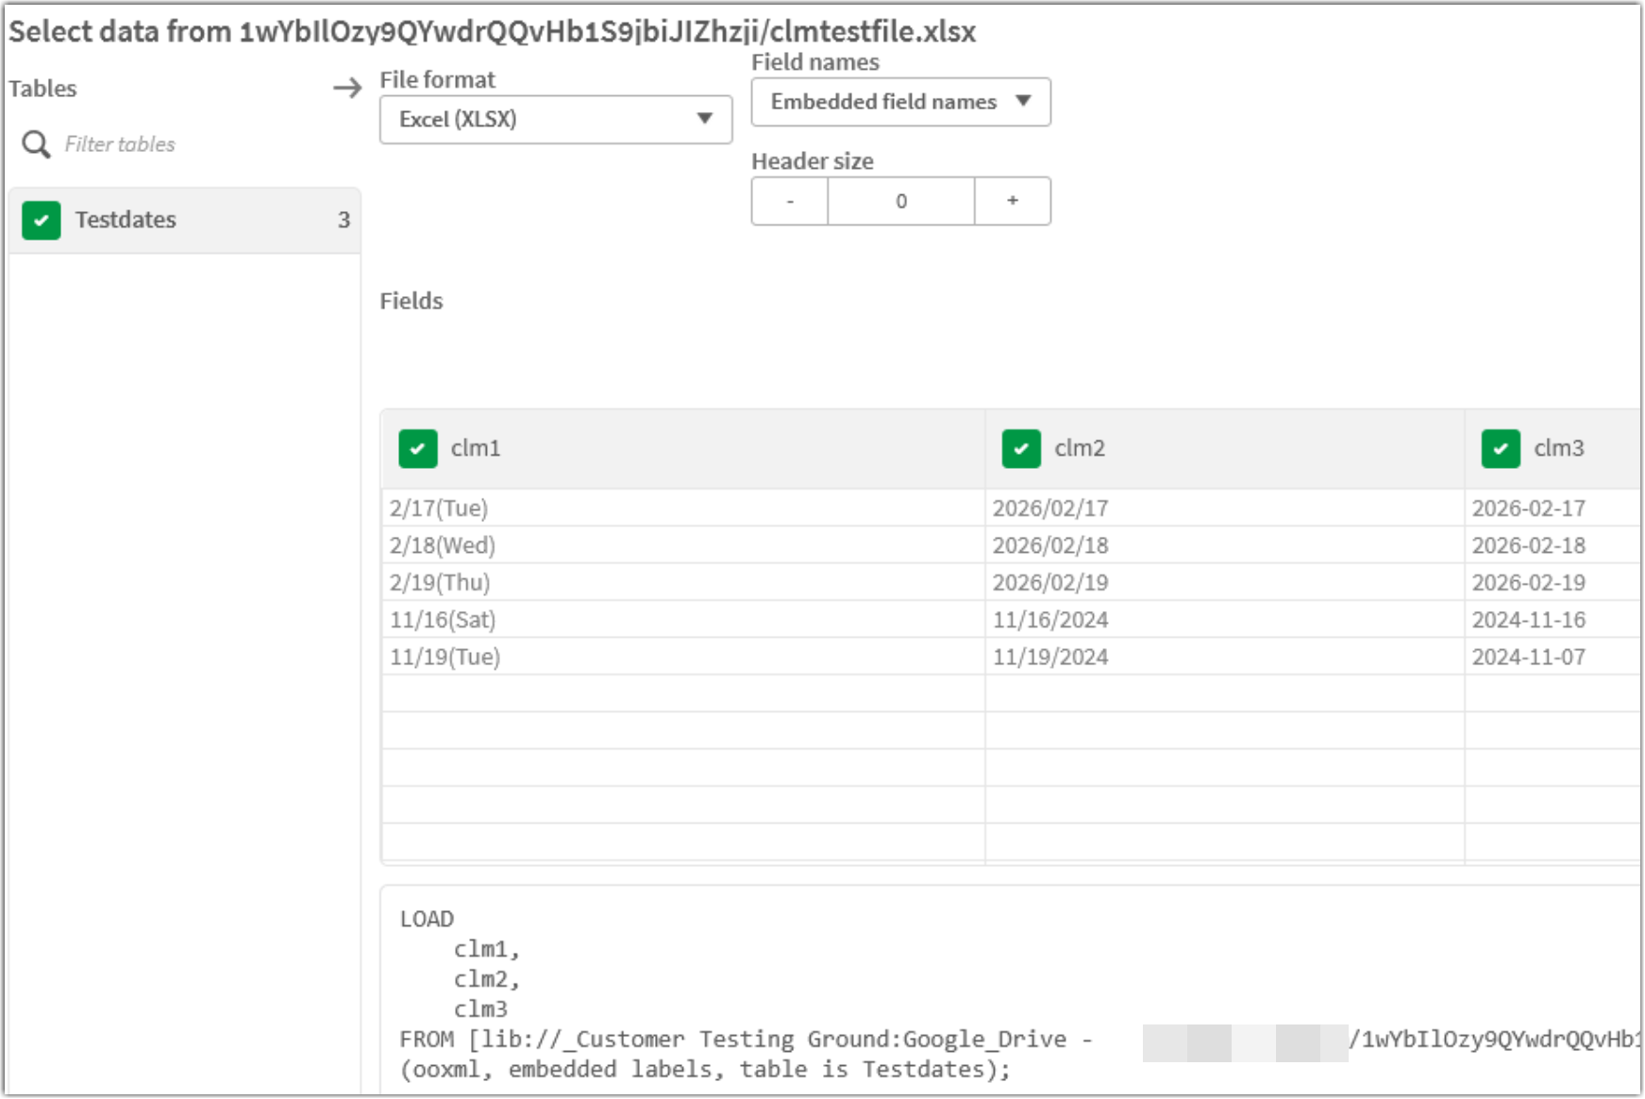Click the clm3 column header label

coord(1559,449)
